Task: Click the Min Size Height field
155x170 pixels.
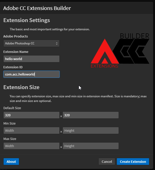Action: click(x=91, y=130)
